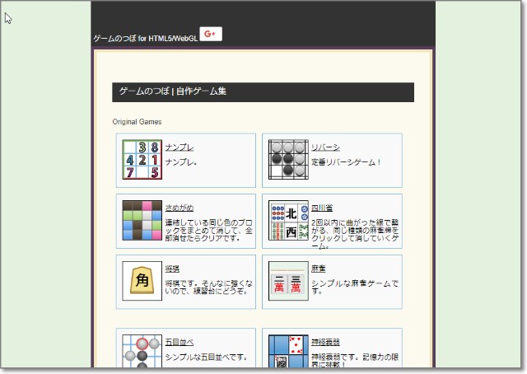The width and height of the screenshot is (527, 374).
Task: Click the ゲームのつぼ | 自作ゲーム集 heading bar
Action: coord(263,91)
